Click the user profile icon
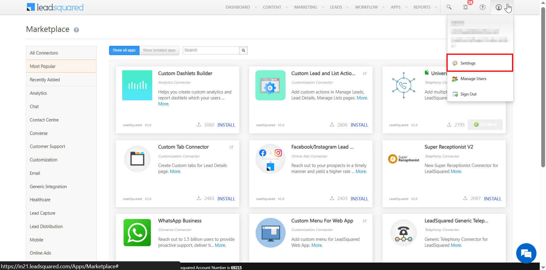This screenshot has height=270, width=546. [499, 7]
